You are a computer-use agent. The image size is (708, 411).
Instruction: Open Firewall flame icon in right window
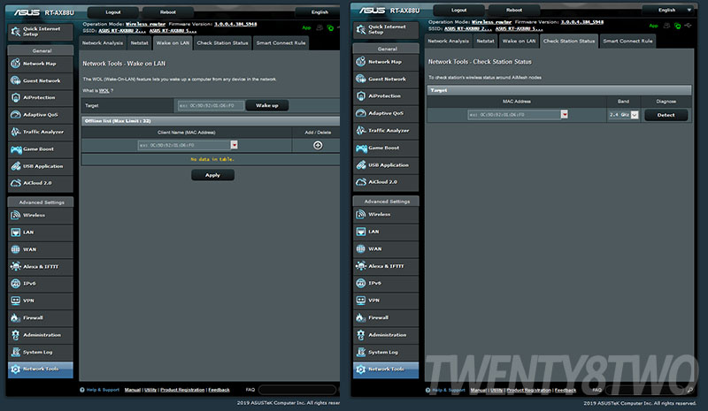click(361, 317)
